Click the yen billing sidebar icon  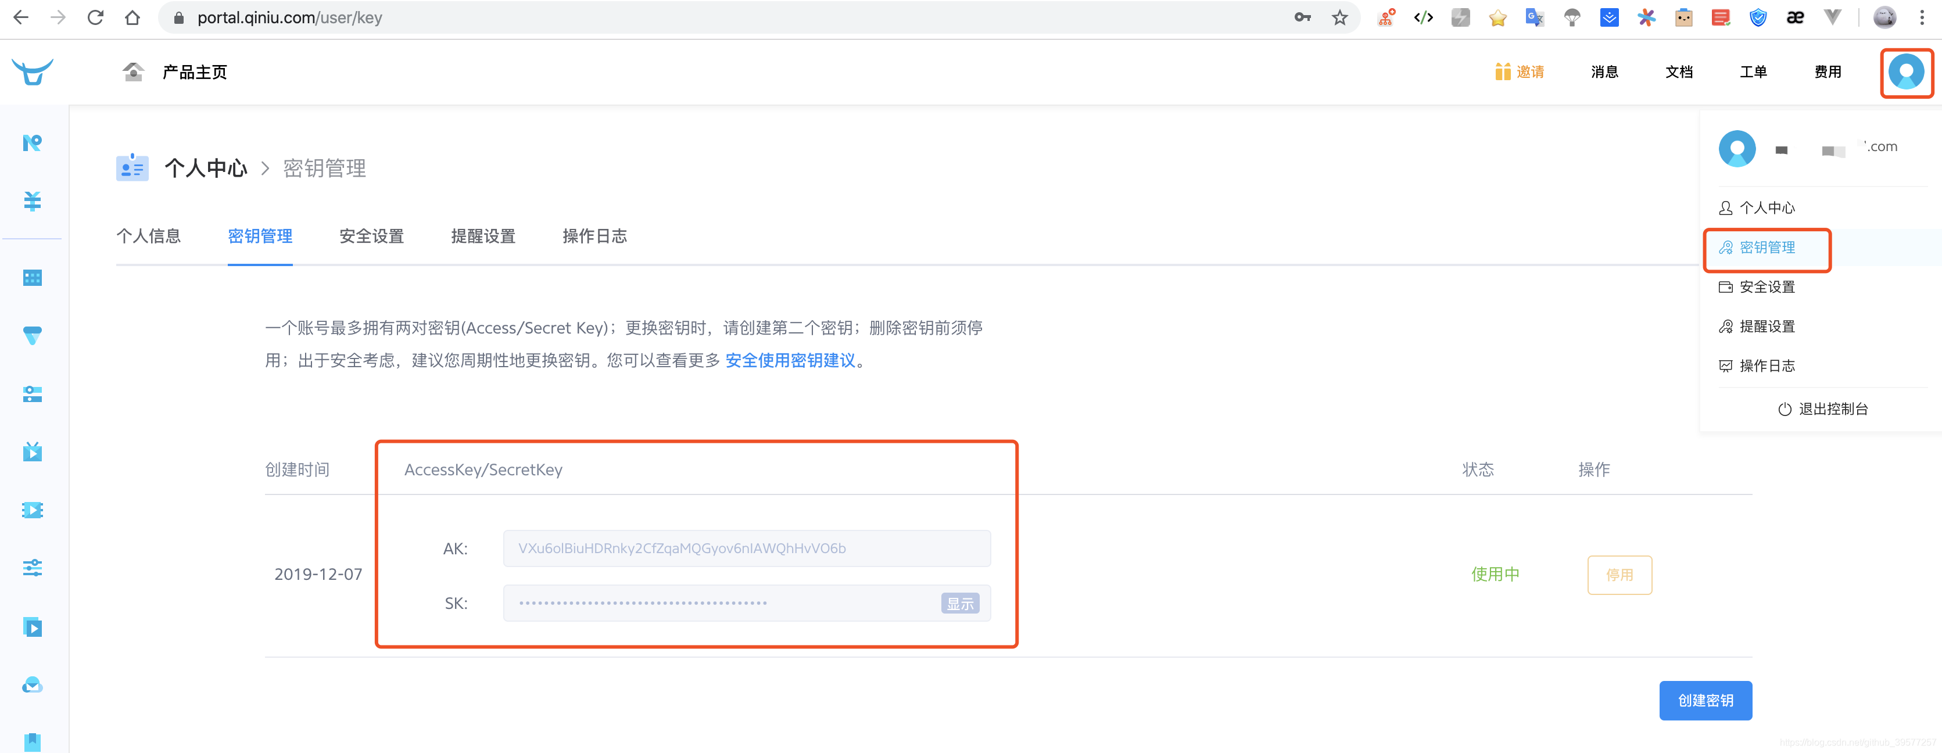pos(33,201)
